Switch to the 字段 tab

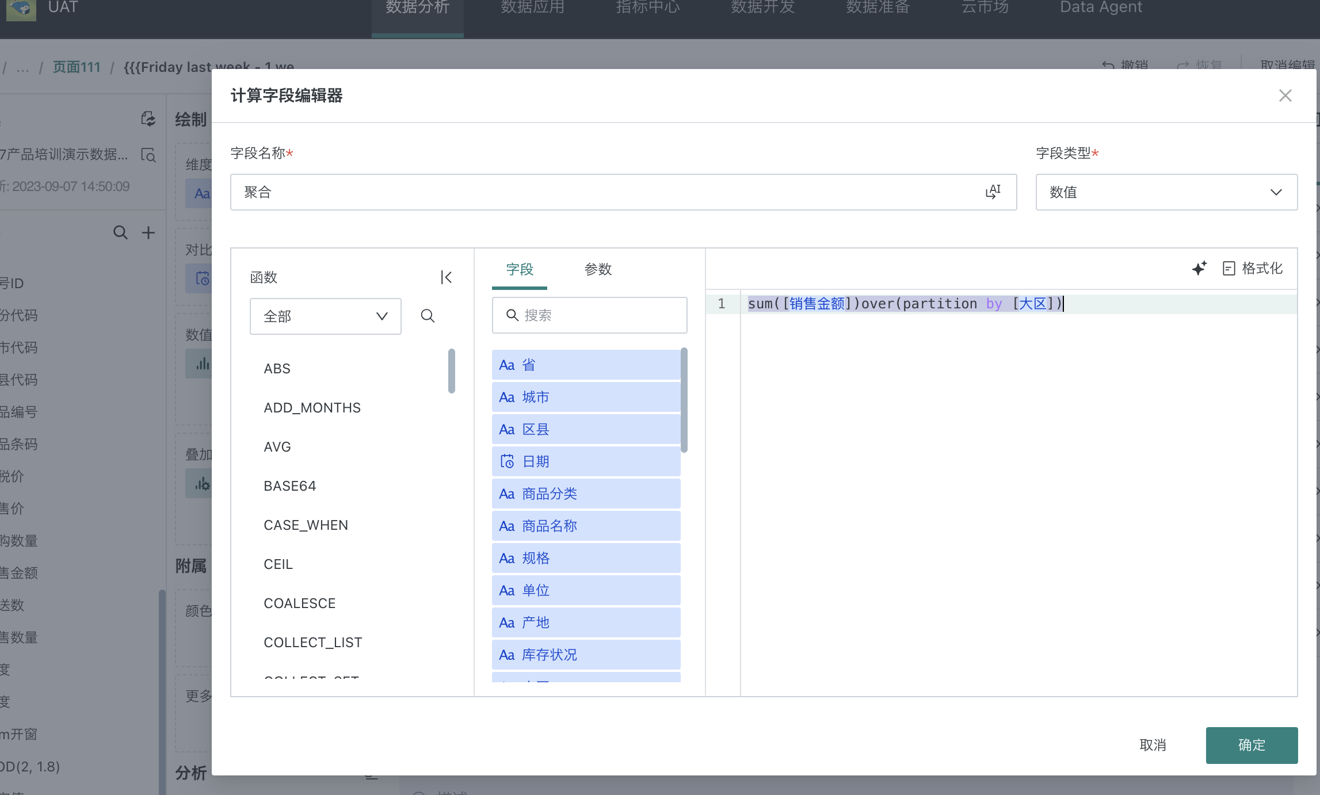520,269
